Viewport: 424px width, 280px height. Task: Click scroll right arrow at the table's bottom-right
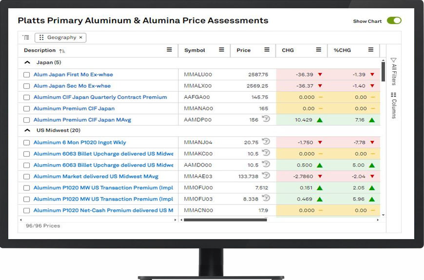coord(378,220)
